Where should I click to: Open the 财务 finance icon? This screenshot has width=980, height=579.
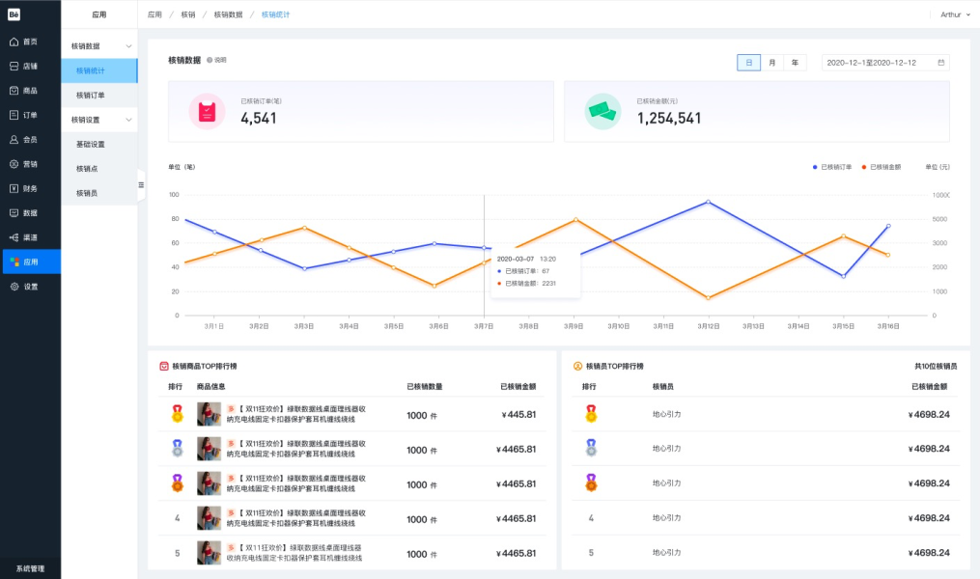(14, 188)
